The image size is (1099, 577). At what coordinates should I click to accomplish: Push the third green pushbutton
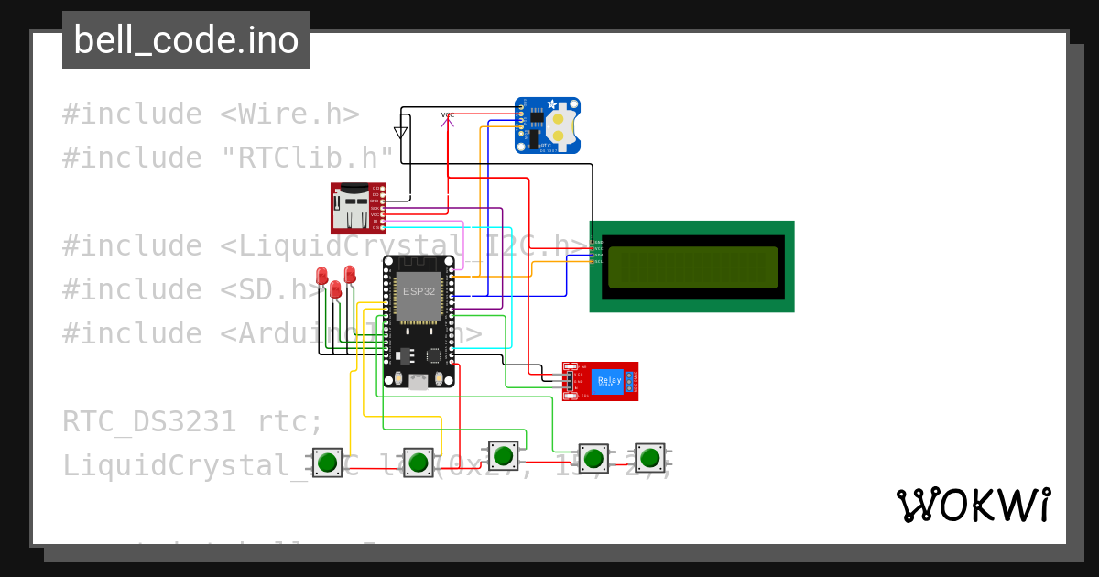click(503, 454)
